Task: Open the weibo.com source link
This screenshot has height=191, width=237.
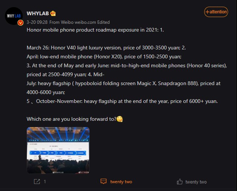Action: coord(85,22)
